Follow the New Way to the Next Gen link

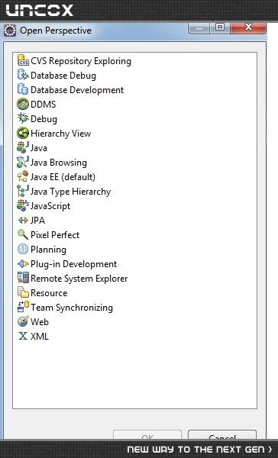(x=199, y=450)
